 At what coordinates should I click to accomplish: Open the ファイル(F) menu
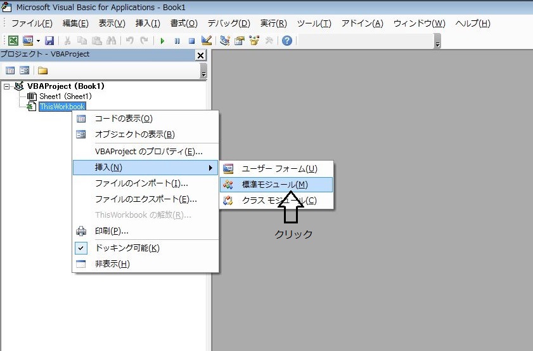pyautogui.click(x=32, y=23)
